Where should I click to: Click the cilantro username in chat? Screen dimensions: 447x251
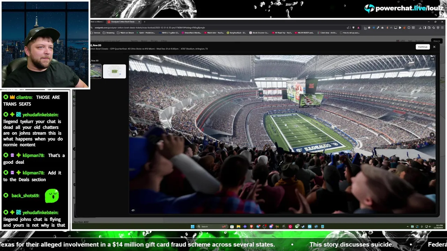click(24, 97)
